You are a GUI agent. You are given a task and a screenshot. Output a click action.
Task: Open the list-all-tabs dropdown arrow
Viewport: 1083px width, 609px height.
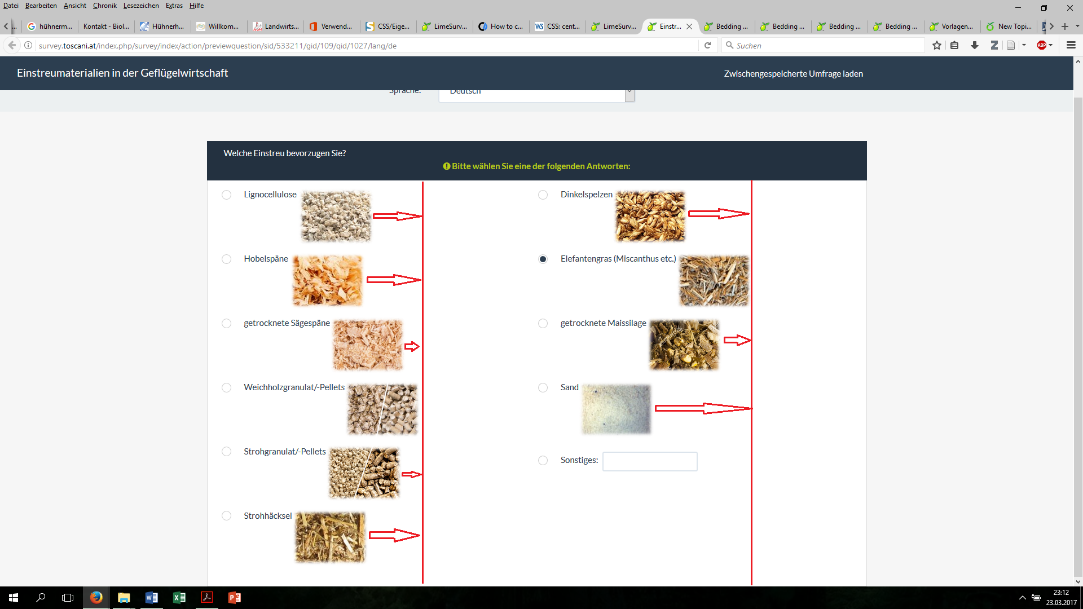1077,26
